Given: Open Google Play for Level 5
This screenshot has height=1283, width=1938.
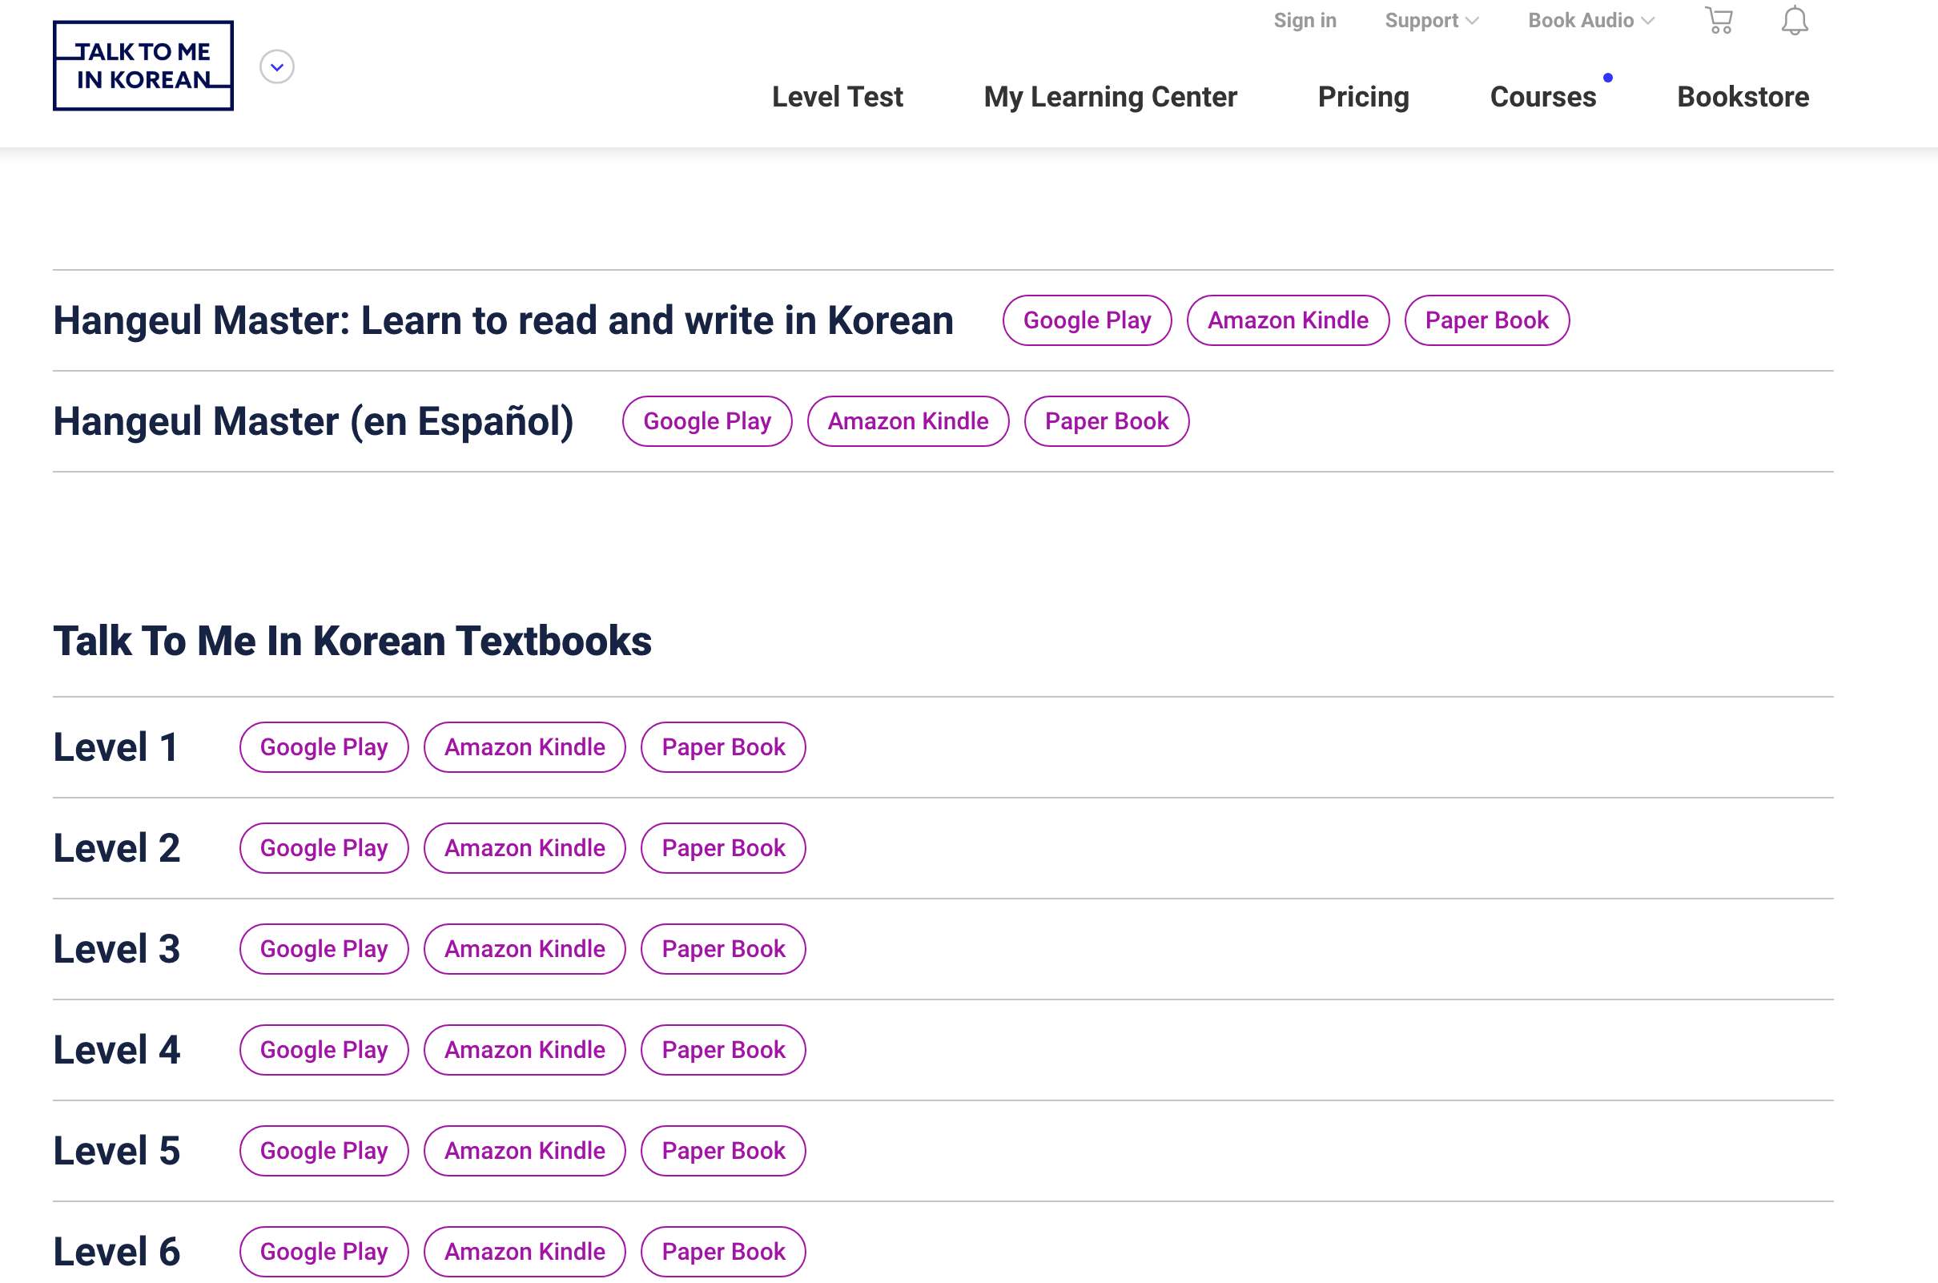Looking at the screenshot, I should pyautogui.click(x=324, y=1150).
